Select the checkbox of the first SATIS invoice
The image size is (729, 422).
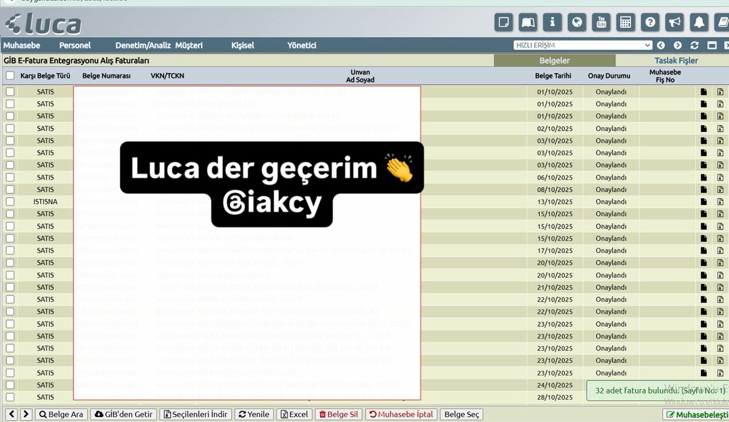click(x=9, y=92)
